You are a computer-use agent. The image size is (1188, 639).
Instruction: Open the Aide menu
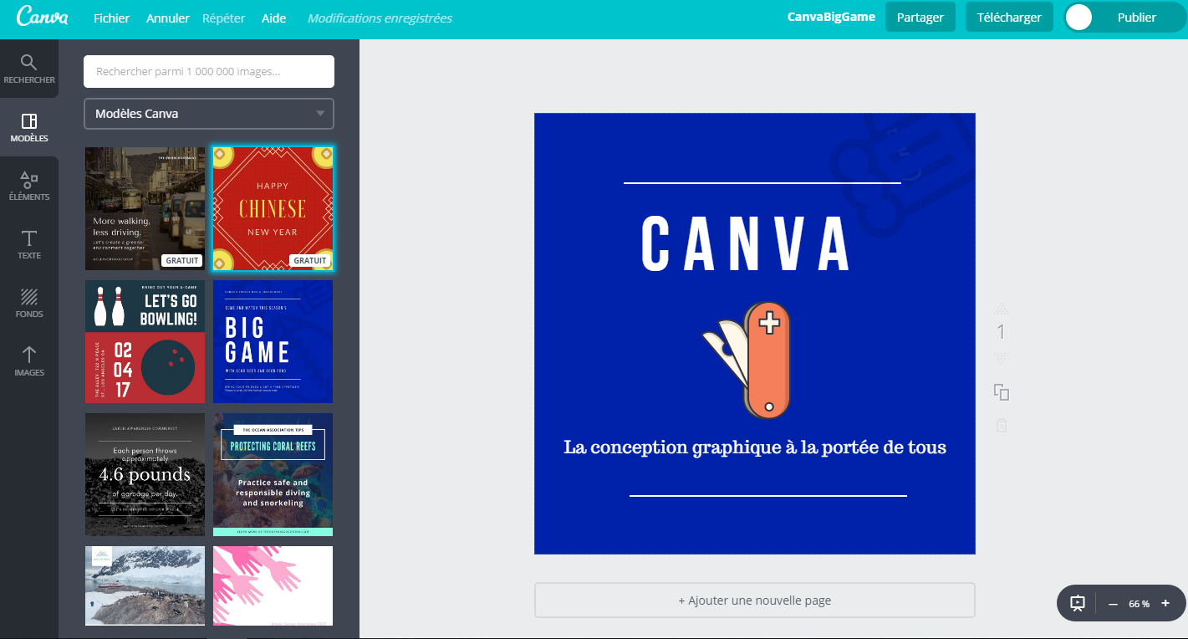pyautogui.click(x=273, y=18)
